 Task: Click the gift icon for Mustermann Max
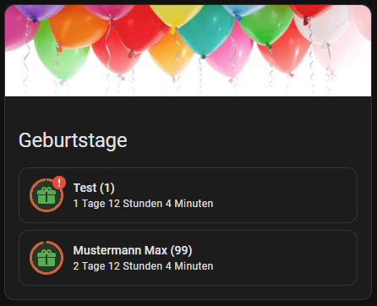(x=46, y=258)
